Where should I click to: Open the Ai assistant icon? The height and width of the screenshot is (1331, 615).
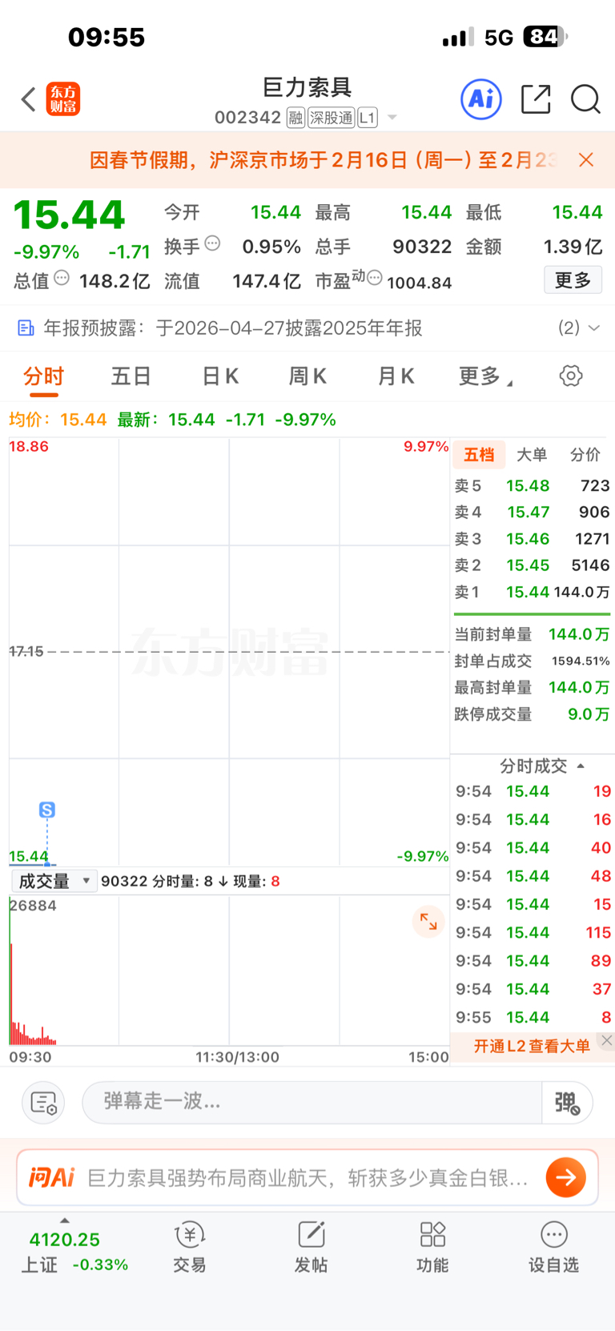pyautogui.click(x=481, y=99)
